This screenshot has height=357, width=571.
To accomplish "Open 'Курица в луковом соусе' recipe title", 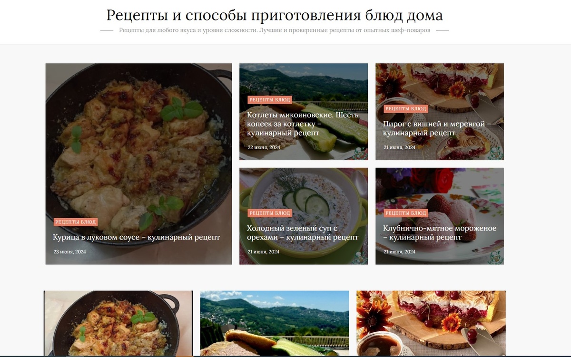I will click(137, 237).
